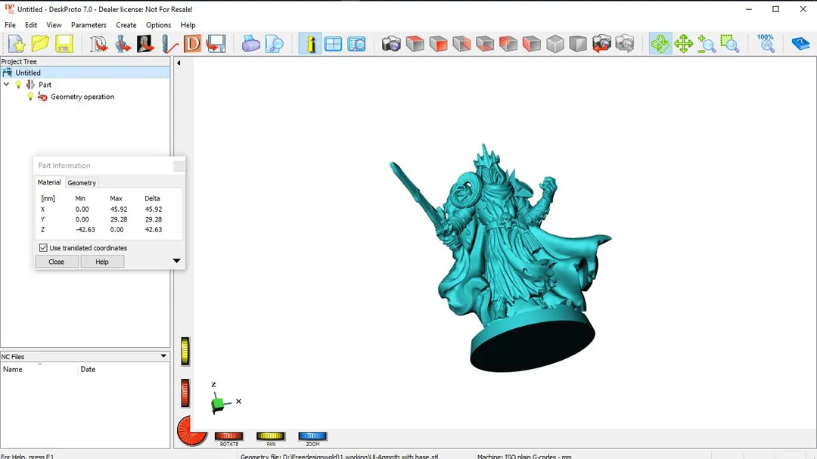Click the 100% zoom magnifier icon

pos(766,44)
